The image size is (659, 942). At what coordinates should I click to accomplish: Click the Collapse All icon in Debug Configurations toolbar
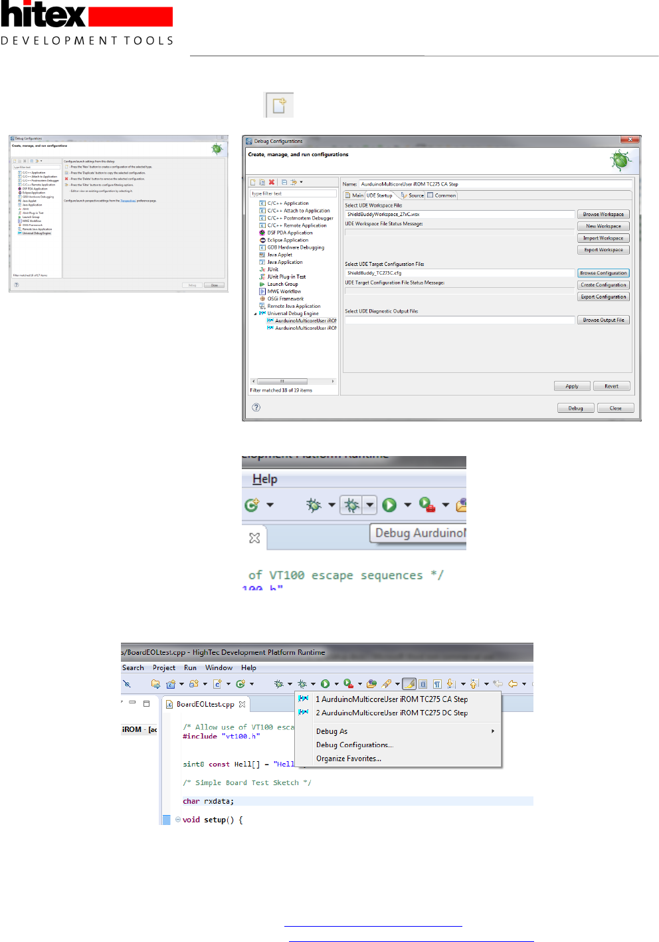[284, 181]
